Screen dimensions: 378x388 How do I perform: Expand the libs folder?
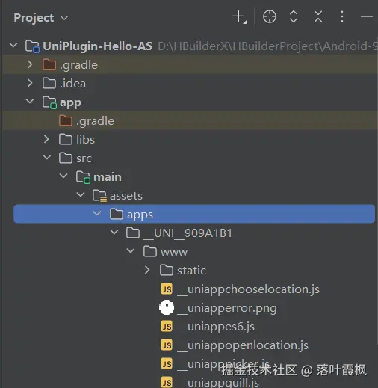(x=46, y=139)
